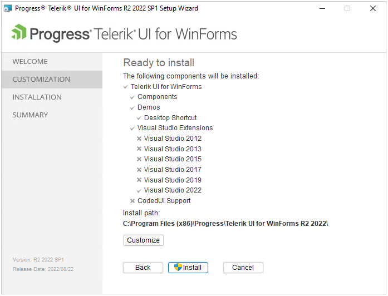This screenshot has height=296, width=388.
Task: Select the 'Visual Studio 2019' item text
Action: 173,180
